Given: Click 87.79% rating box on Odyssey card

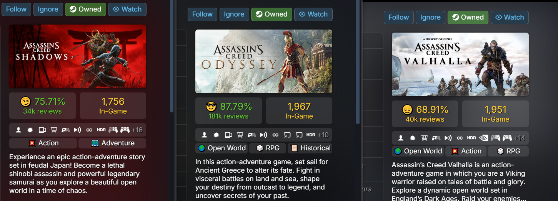Looking at the screenshot, I should pyautogui.click(x=228, y=111).
